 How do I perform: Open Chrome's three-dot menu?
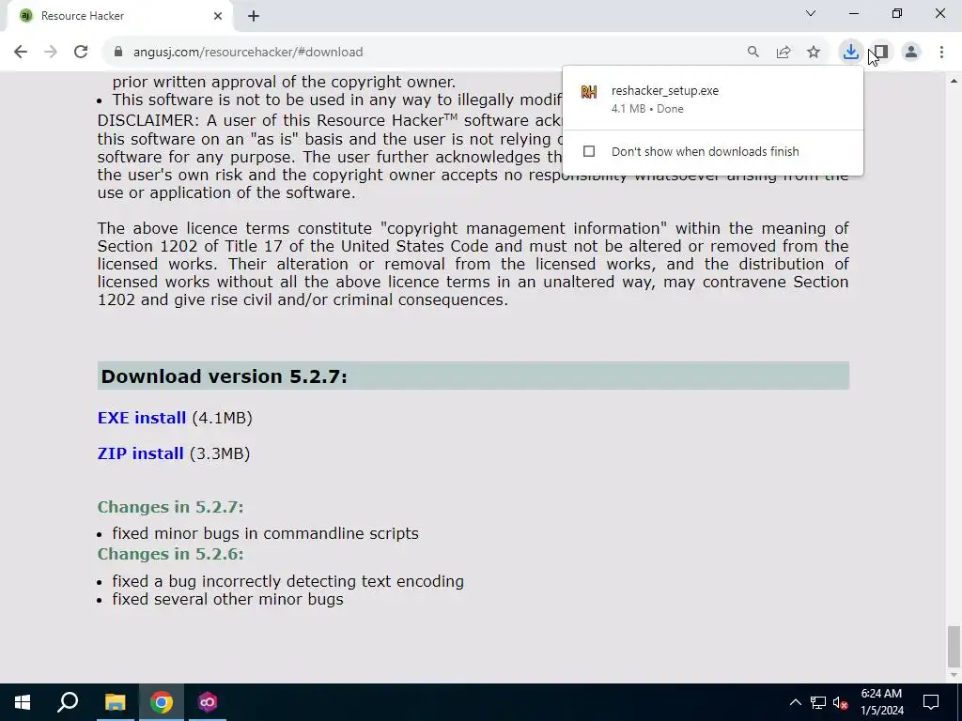coord(941,53)
